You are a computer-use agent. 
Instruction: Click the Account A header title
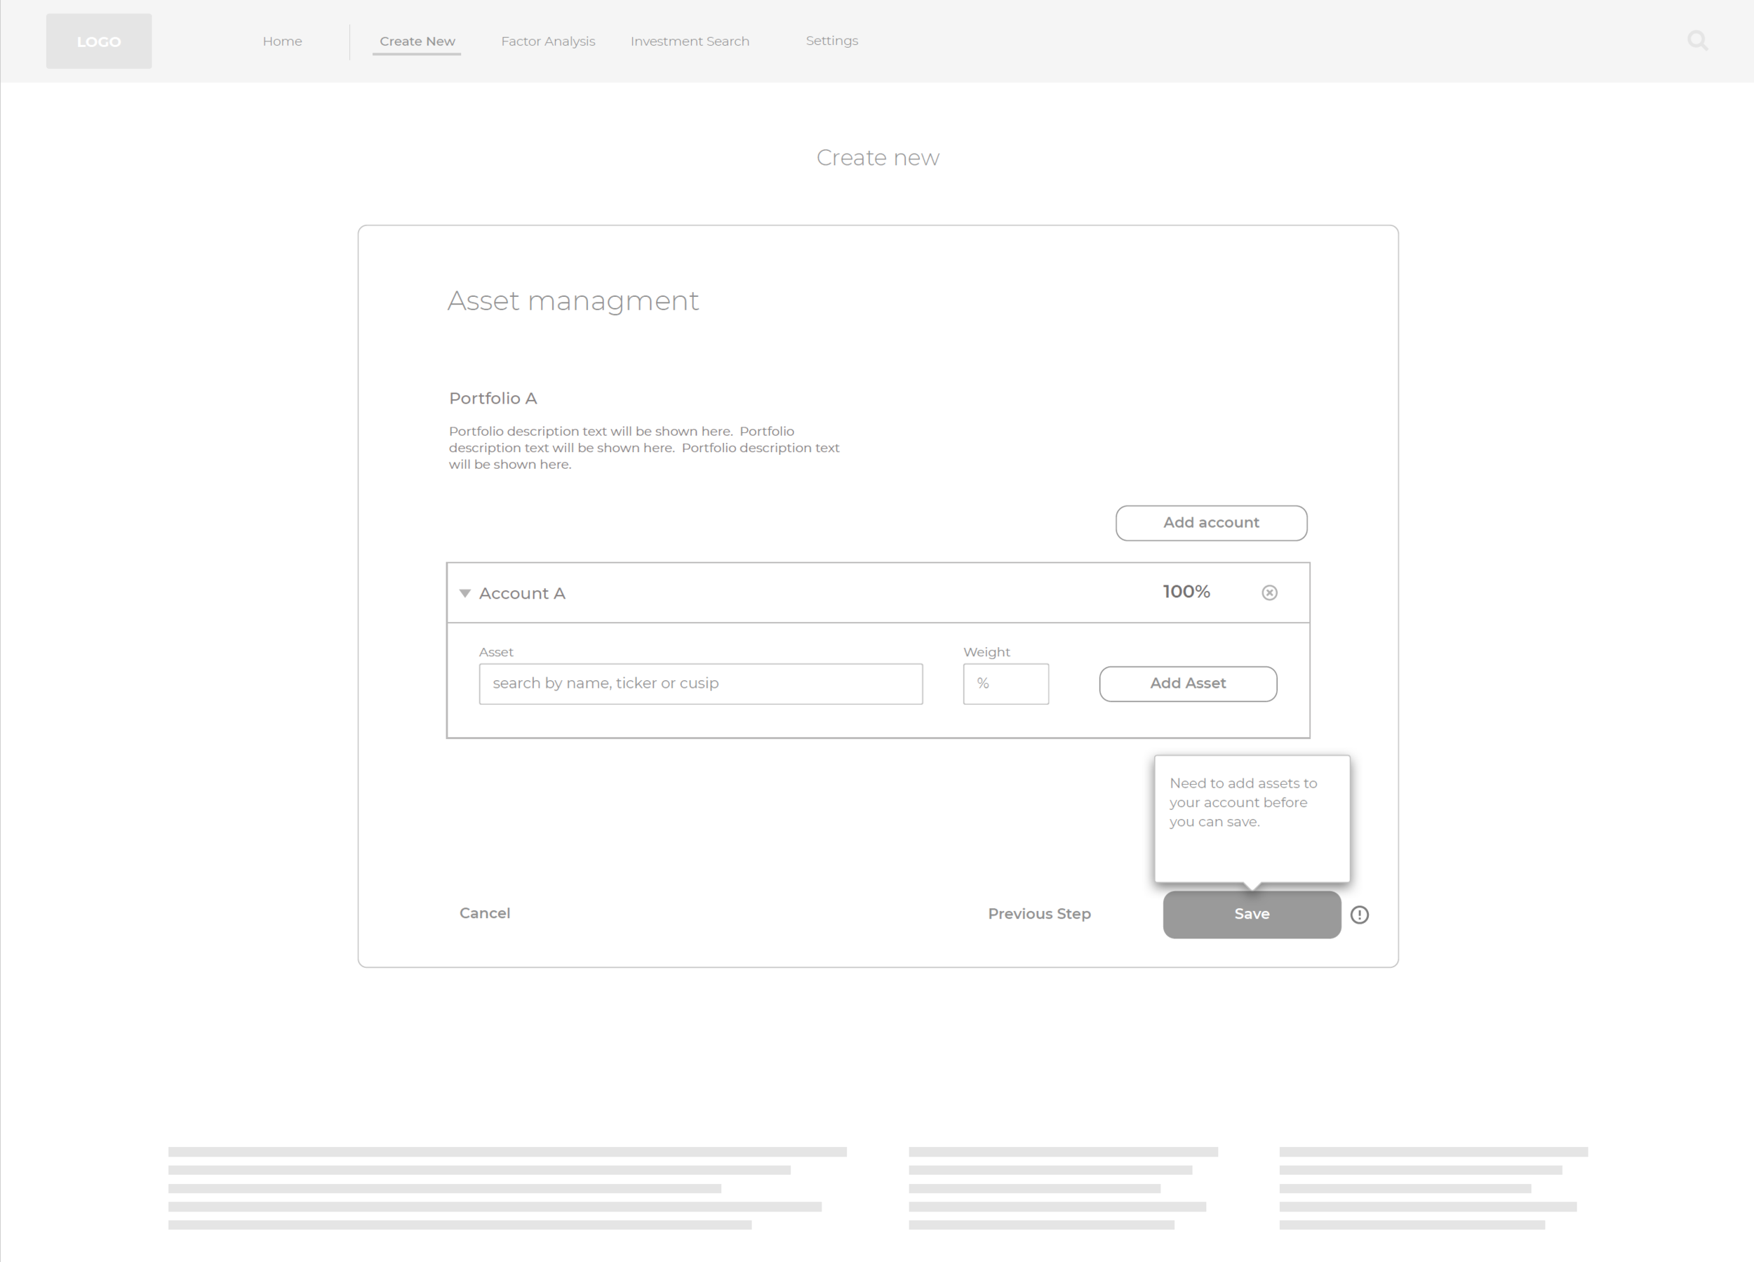pyautogui.click(x=522, y=594)
